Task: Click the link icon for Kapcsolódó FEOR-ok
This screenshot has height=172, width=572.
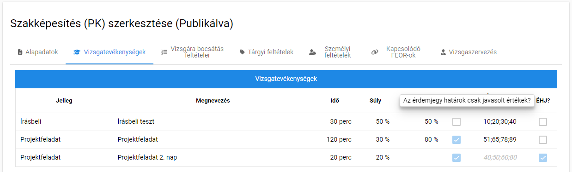Action: click(375, 52)
